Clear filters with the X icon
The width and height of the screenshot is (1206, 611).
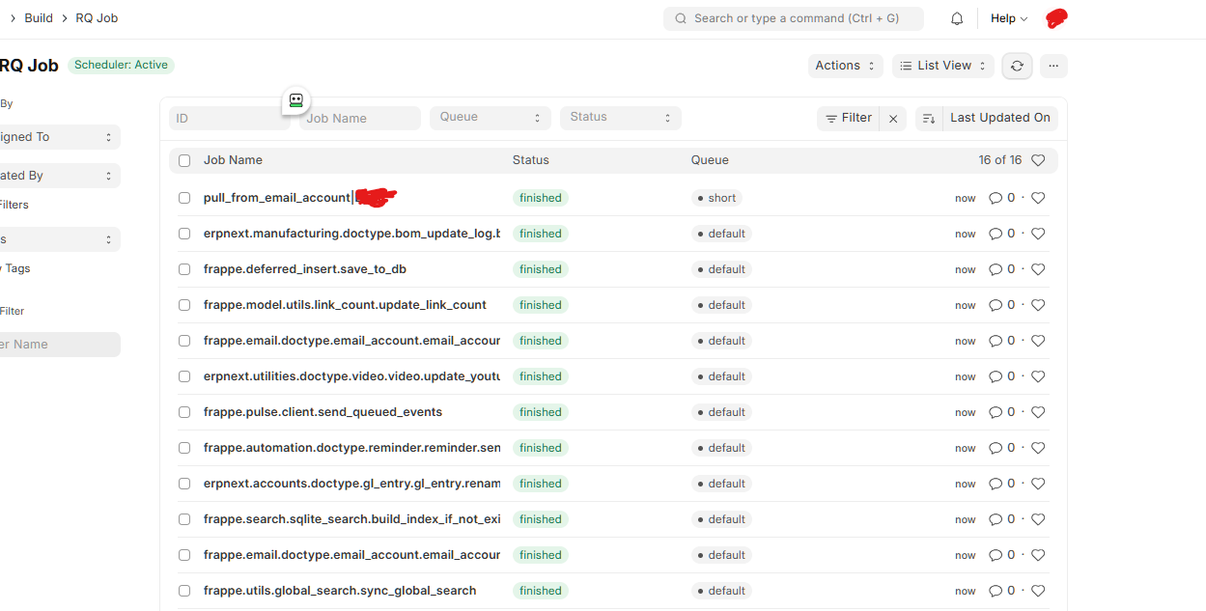(x=893, y=119)
